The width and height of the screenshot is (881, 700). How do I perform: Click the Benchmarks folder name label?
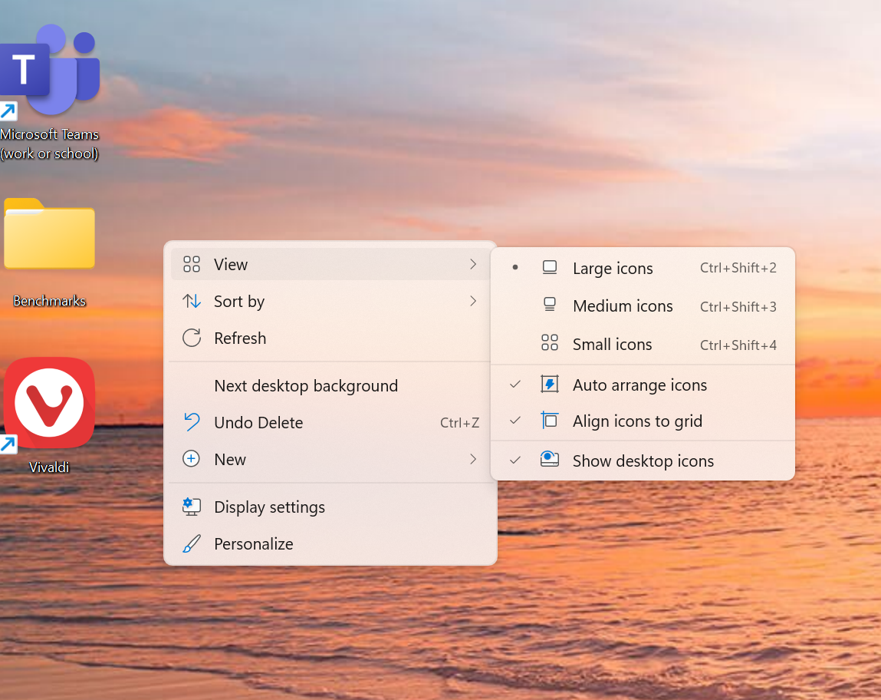tap(49, 301)
